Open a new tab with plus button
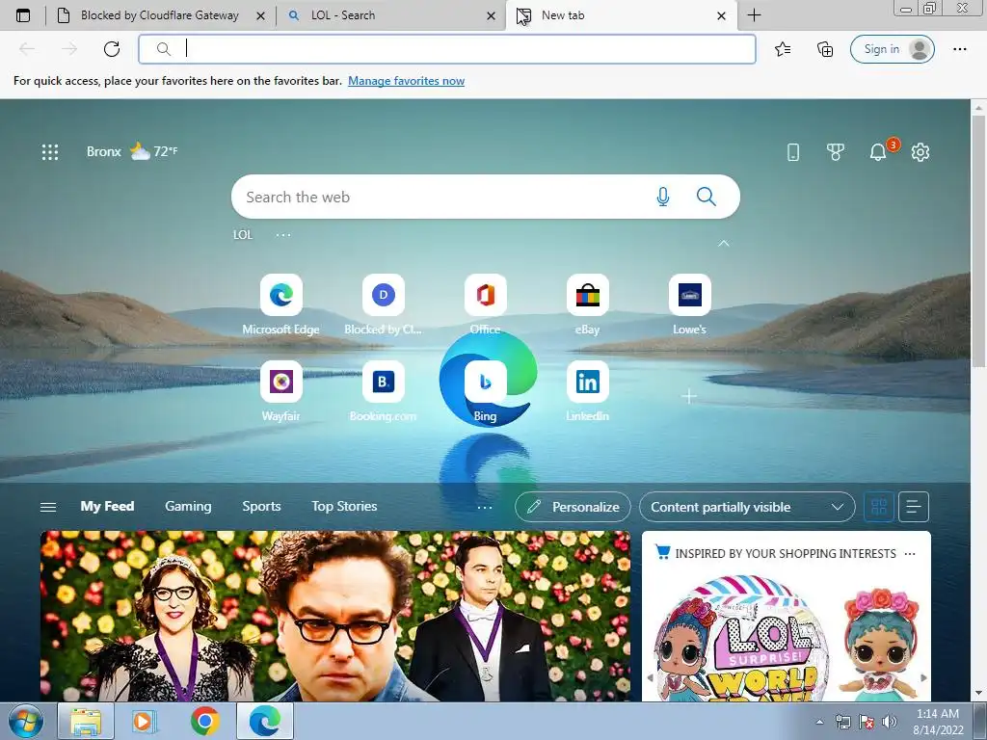The height and width of the screenshot is (740, 987). coord(754,15)
